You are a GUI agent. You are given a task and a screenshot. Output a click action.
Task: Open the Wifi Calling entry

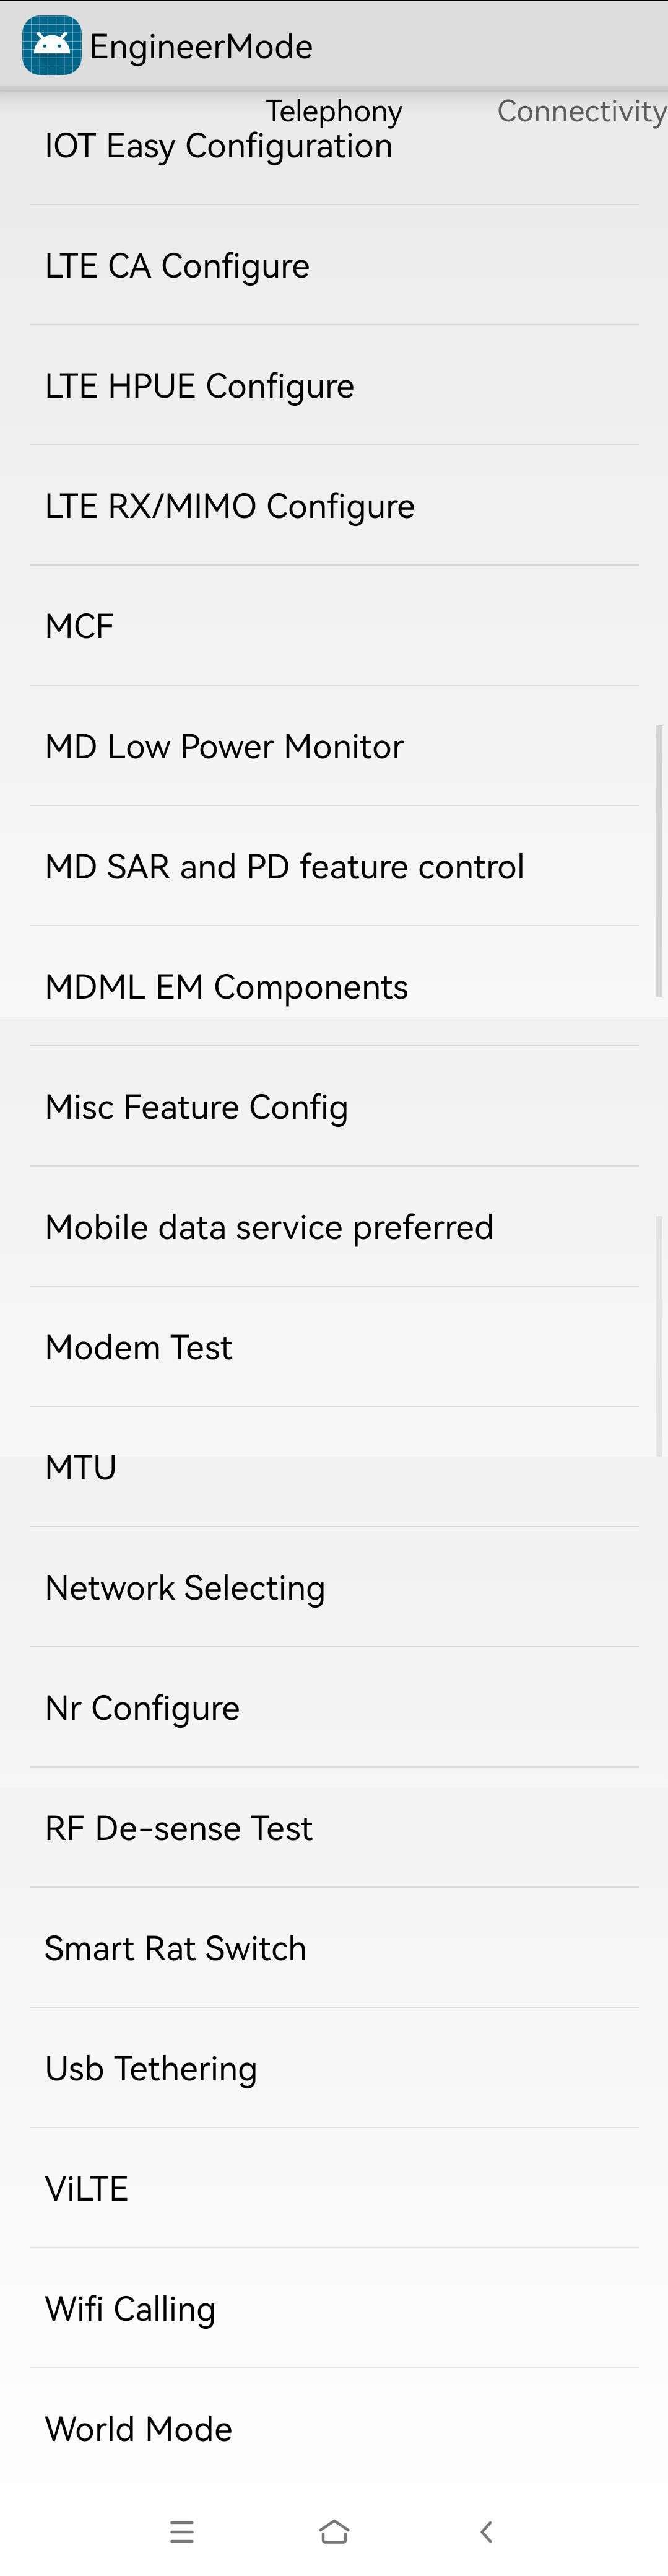point(334,2309)
